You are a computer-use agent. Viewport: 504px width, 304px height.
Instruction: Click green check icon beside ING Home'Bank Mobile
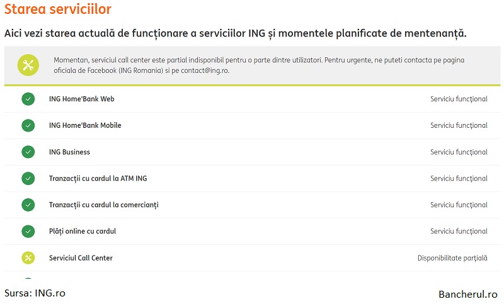tap(28, 125)
